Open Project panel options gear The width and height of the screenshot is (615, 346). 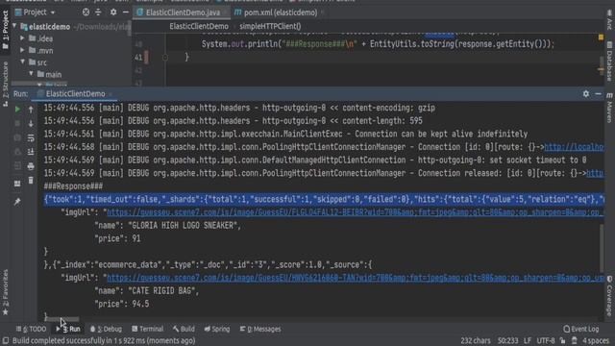113,12
